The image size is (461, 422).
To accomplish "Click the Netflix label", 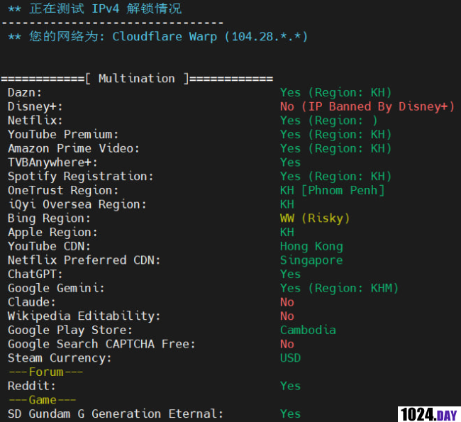I will [x=35, y=121].
